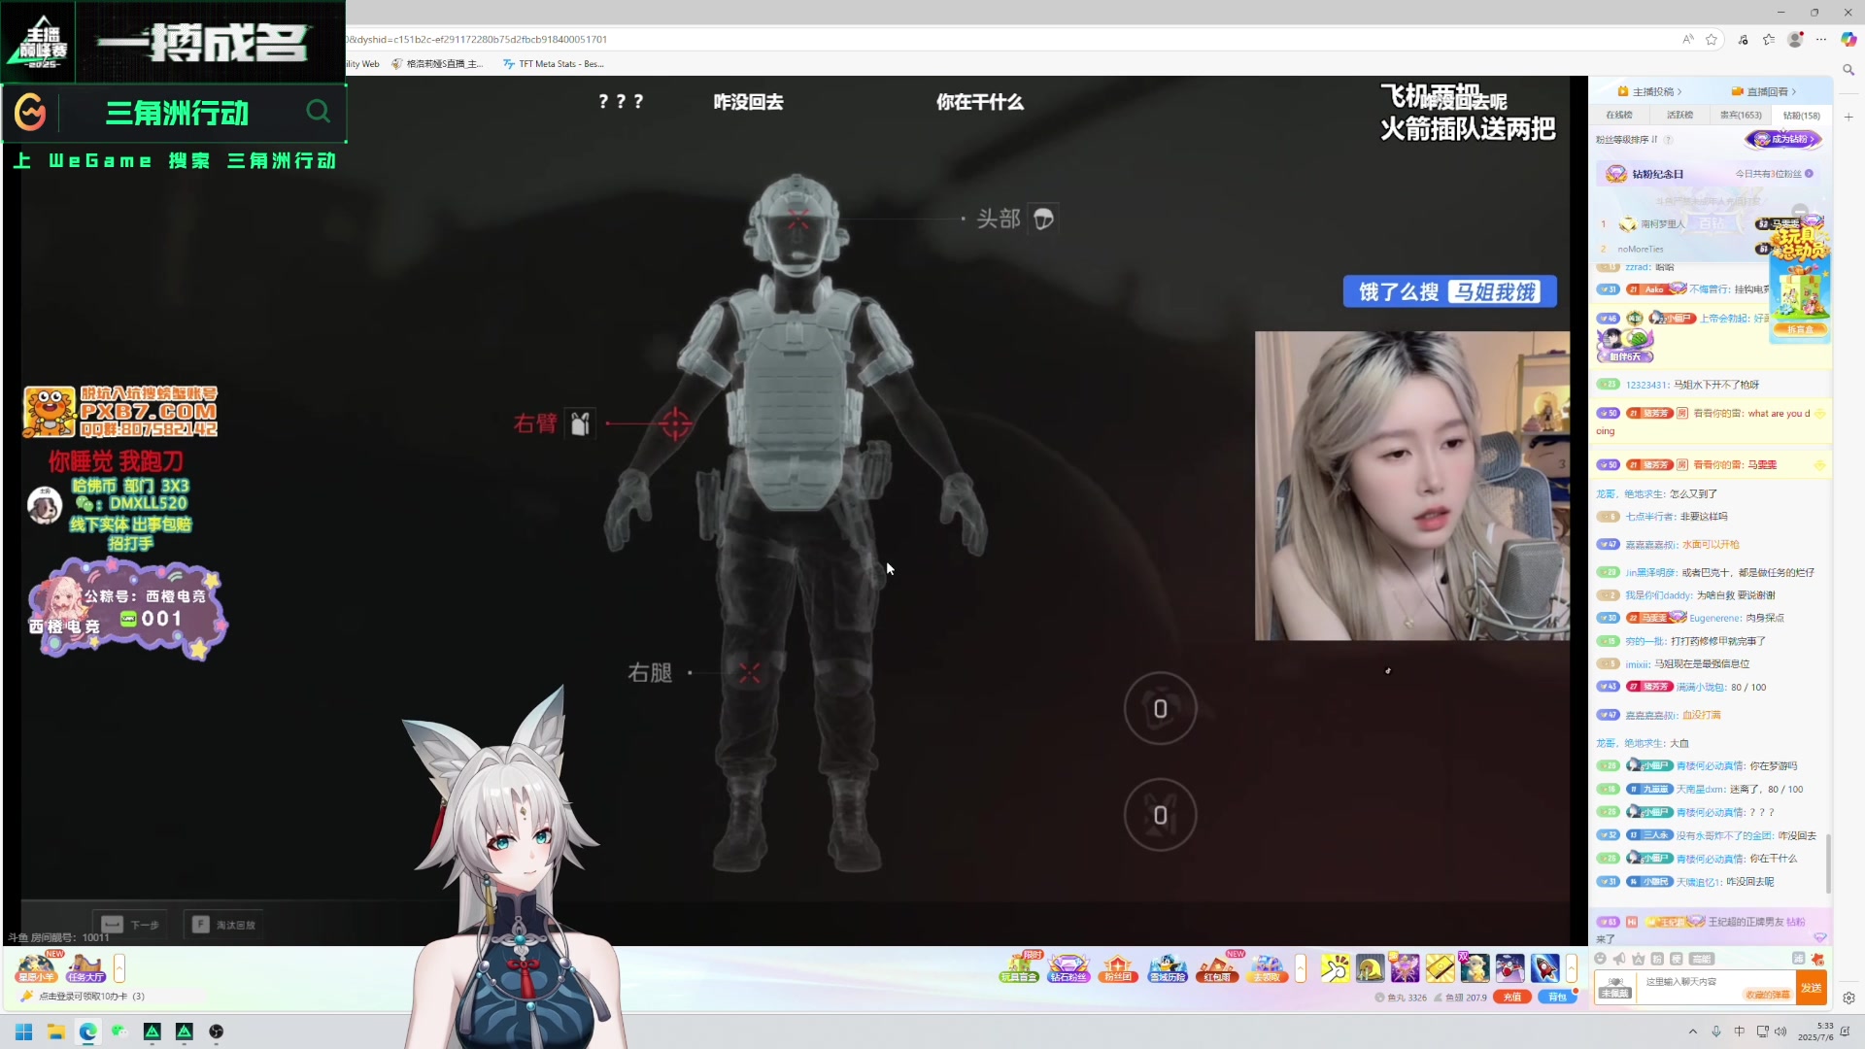This screenshot has width=1865, height=1049.
Task: Open the browser side search icon
Action: [x=1848, y=70]
